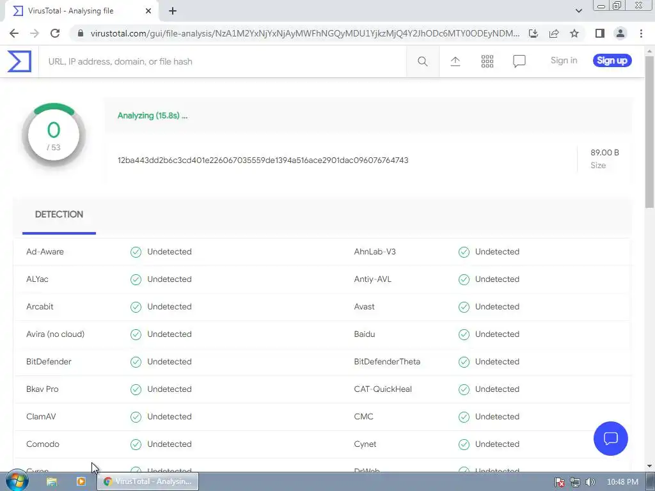Click the AhnLab-V3 undetected check icon
655x491 pixels.
click(464, 252)
